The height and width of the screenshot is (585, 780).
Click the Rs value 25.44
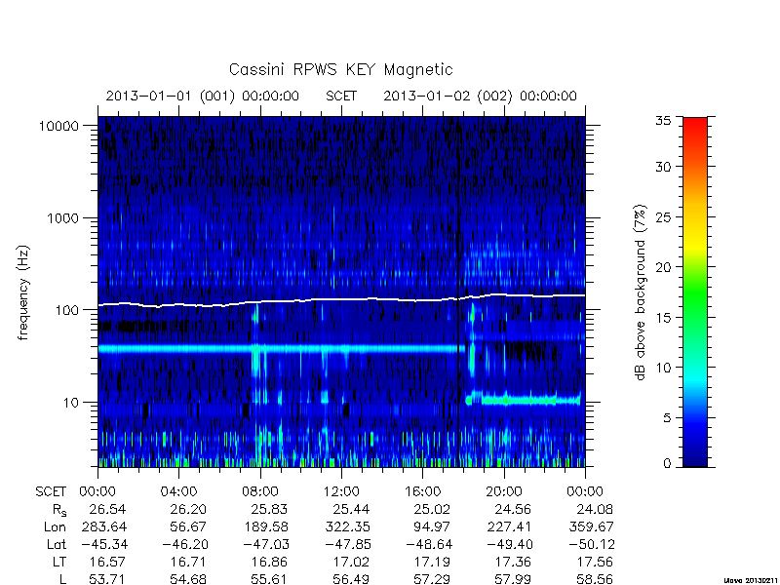351,509
